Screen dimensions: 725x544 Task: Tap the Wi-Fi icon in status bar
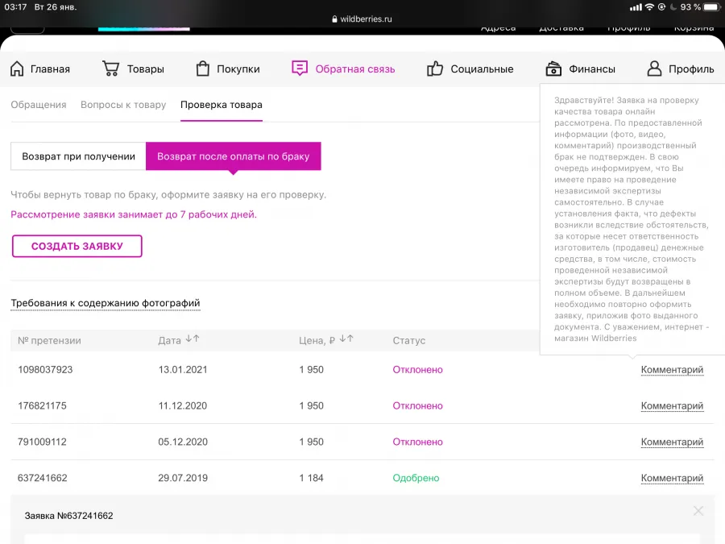(649, 7)
